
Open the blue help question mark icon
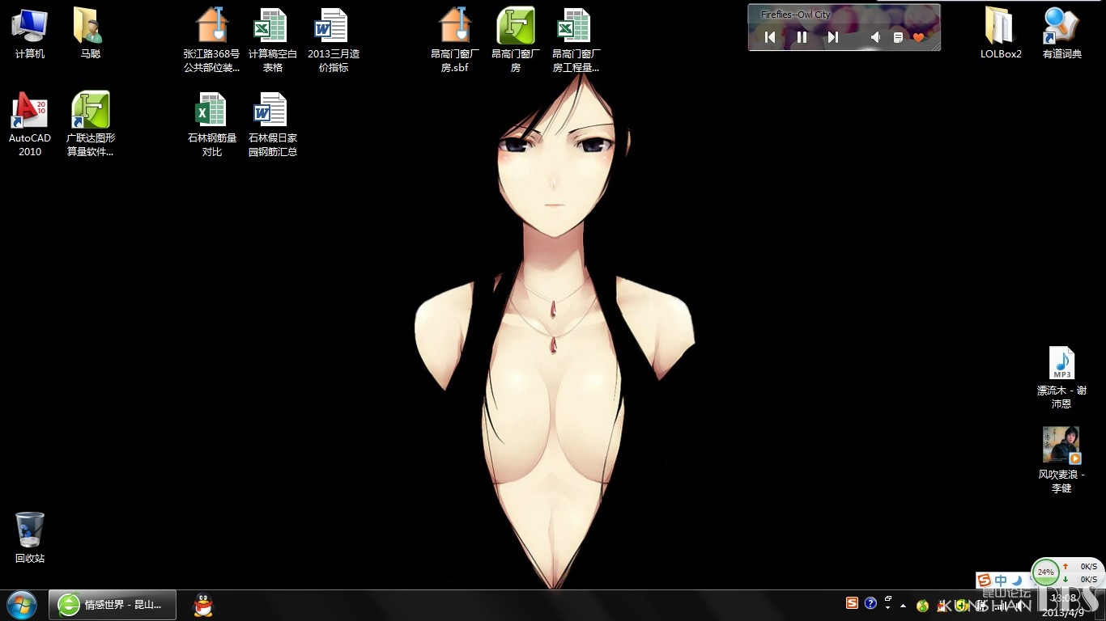[x=870, y=602]
